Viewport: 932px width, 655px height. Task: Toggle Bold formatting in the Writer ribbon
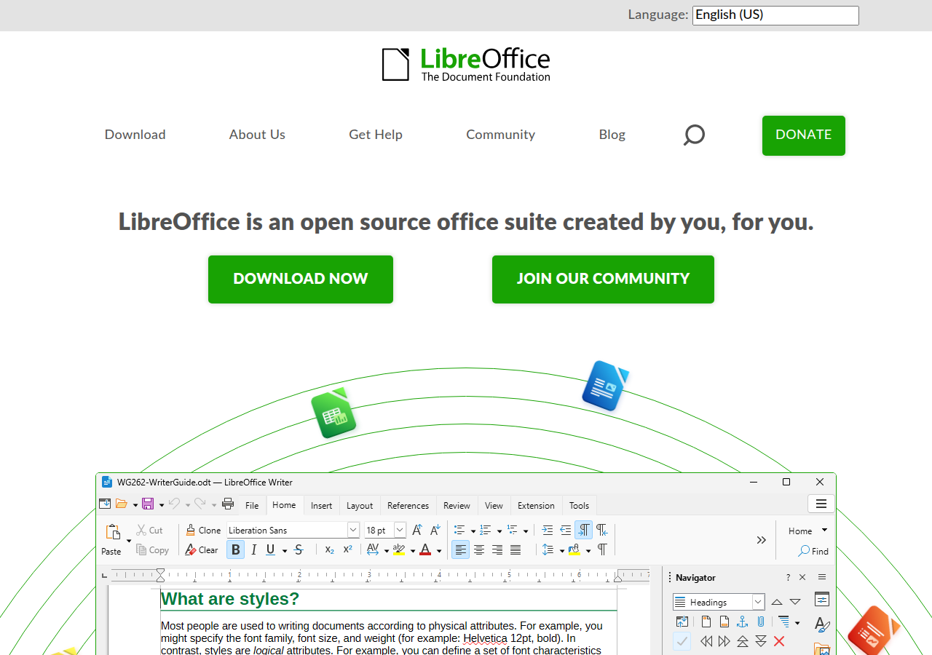pos(236,550)
